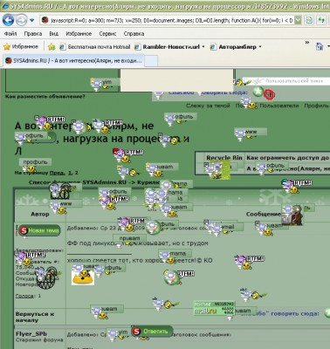Click the Автор column header
The width and height of the screenshot is (330, 349).
(40, 214)
